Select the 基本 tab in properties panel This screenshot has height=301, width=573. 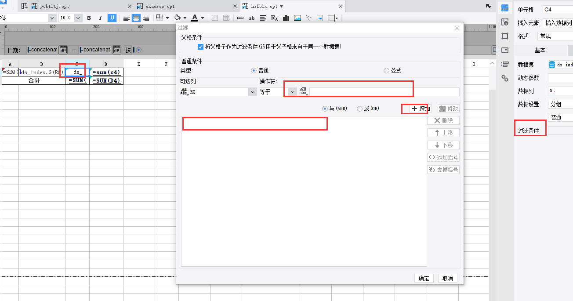(x=540, y=50)
